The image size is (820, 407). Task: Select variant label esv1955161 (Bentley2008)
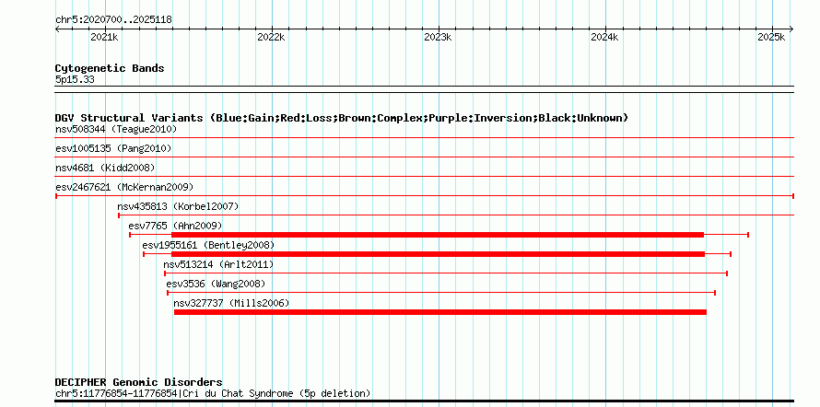coord(208,245)
